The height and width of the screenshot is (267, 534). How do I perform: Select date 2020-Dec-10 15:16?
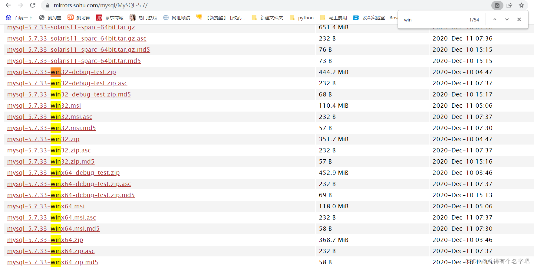[x=463, y=161]
